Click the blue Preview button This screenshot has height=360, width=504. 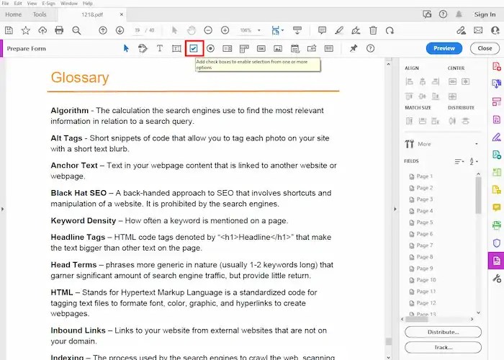[x=444, y=48]
